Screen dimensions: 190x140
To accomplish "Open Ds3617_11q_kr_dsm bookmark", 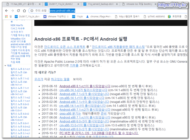I will 28,16.
